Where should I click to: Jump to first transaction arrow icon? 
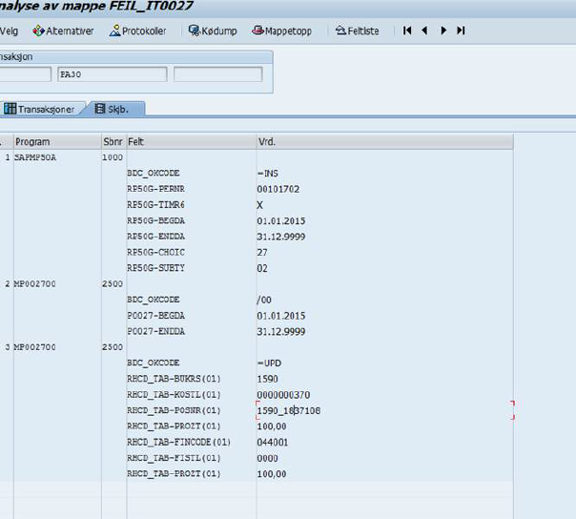click(407, 31)
